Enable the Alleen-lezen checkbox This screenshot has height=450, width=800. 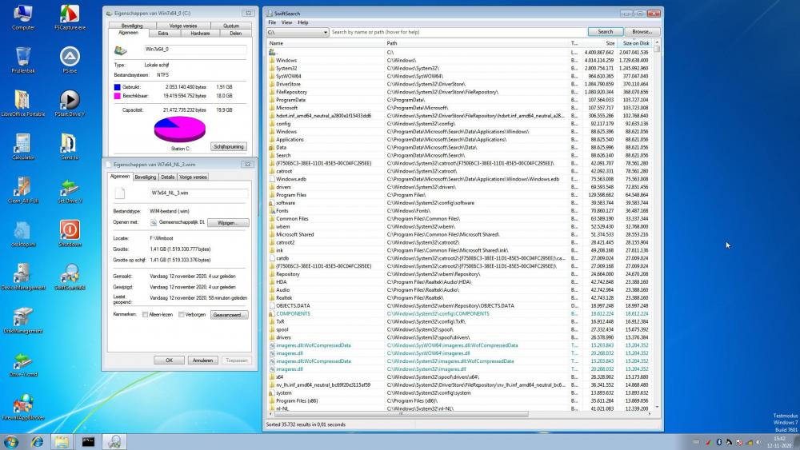tap(145, 315)
